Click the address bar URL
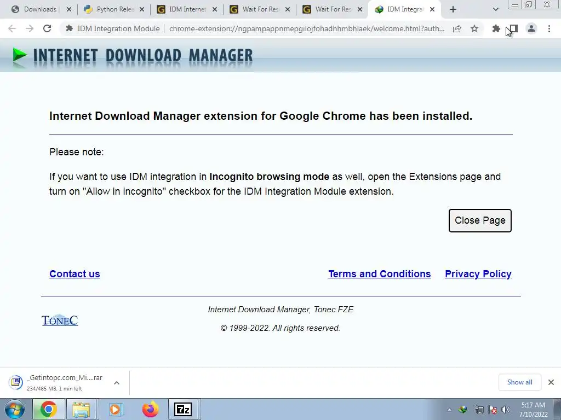Viewport: 561px width, 420px height. click(307, 28)
